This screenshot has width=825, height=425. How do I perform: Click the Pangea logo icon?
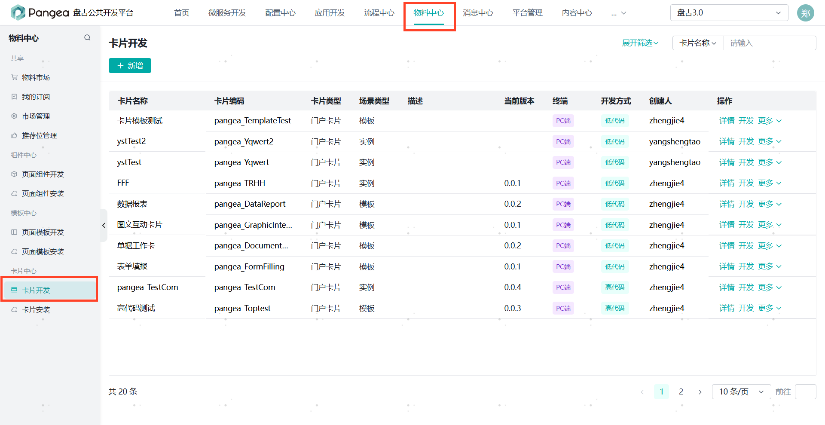point(18,12)
